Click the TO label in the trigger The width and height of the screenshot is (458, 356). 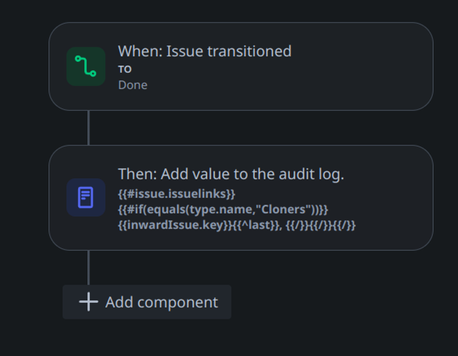coord(124,69)
